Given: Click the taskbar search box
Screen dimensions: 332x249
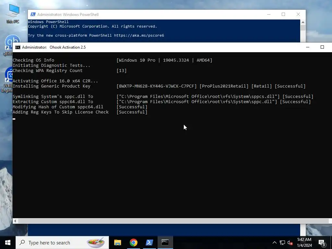Looking at the screenshot, I should [x=62, y=243].
